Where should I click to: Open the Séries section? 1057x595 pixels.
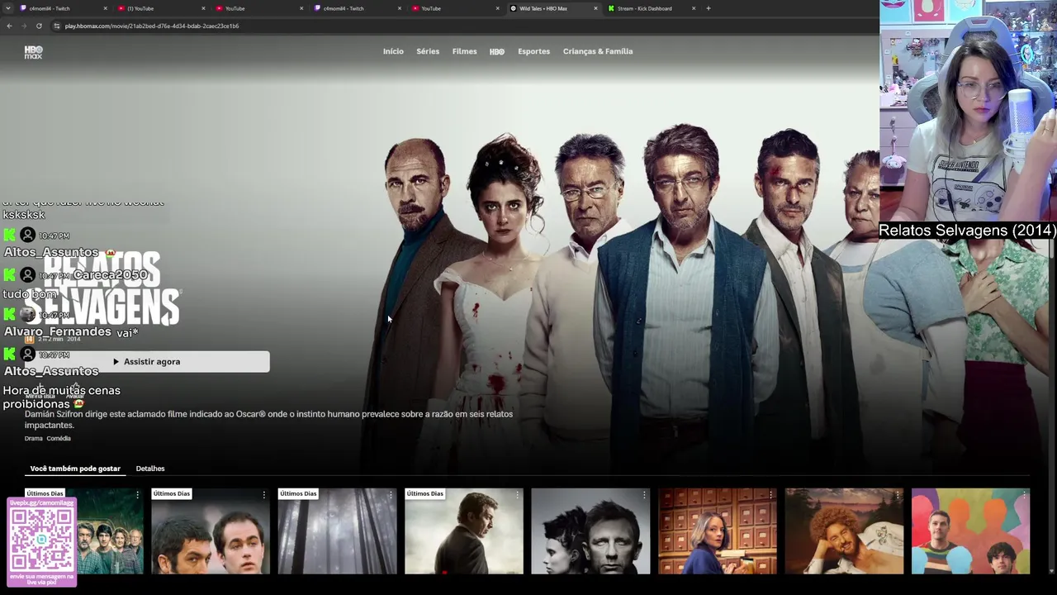[428, 51]
